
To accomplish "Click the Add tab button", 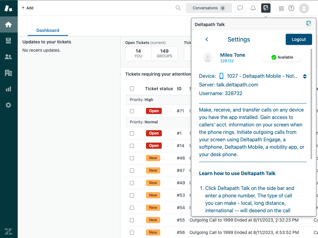I will (x=28, y=8).
